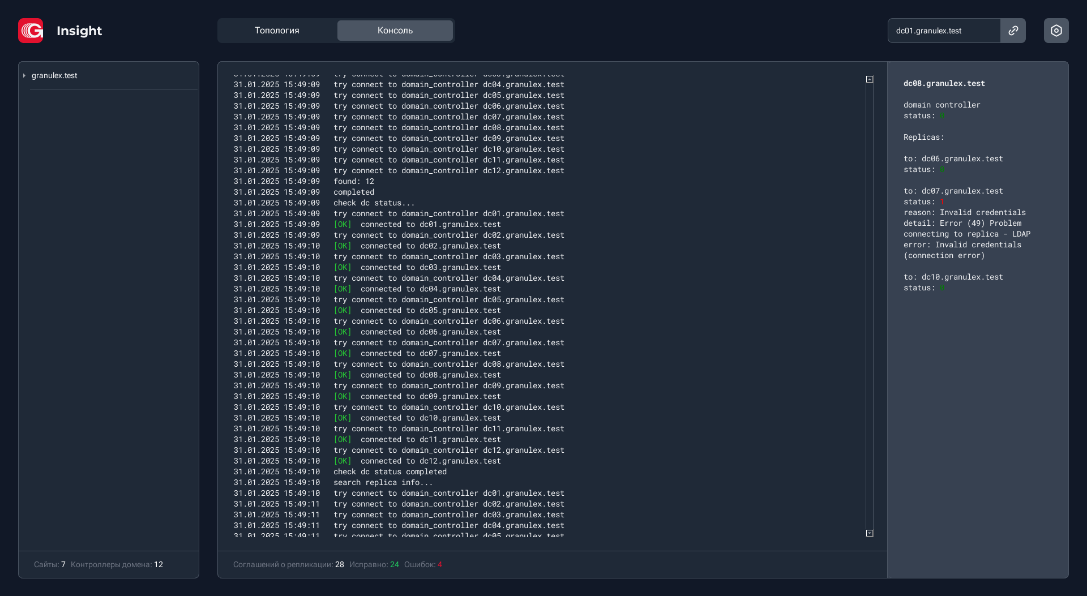Image resolution: width=1087 pixels, height=596 pixels.
Task: Click the console vertical scrollbar track
Action: pyautogui.click(x=870, y=306)
